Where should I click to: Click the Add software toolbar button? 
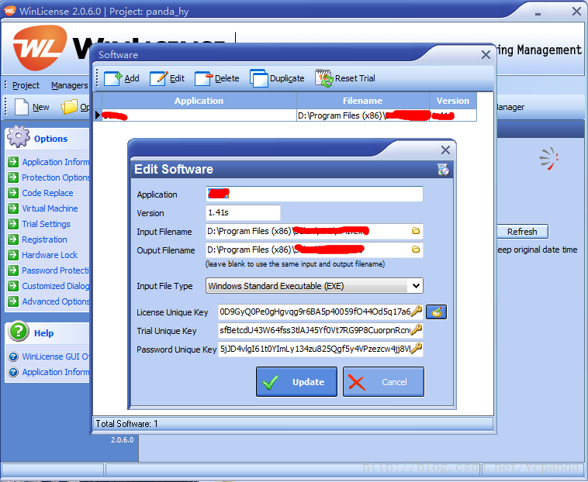tap(122, 78)
